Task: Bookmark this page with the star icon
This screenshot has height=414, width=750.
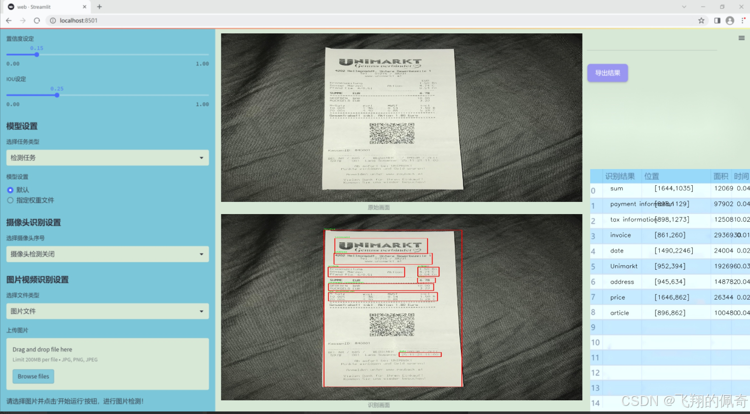Action: 701,20
